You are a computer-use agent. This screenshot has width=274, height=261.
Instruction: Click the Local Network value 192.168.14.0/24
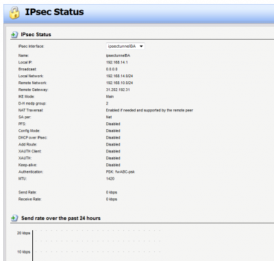click(119, 76)
